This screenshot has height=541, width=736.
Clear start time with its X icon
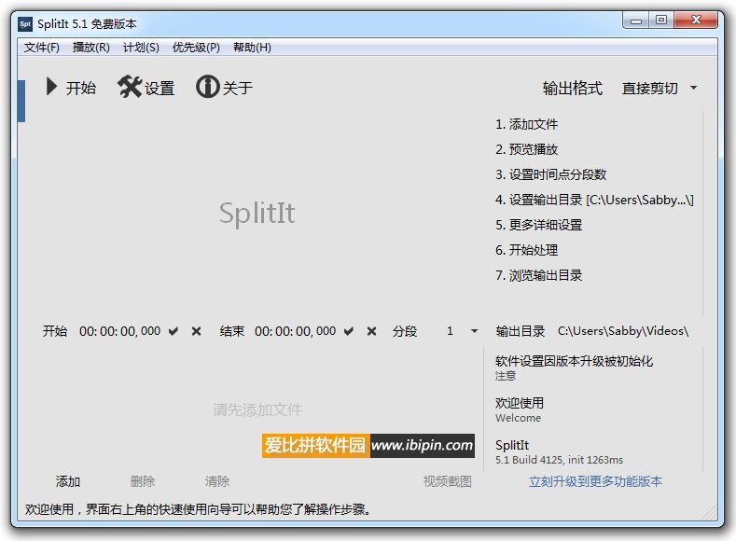[x=196, y=331]
